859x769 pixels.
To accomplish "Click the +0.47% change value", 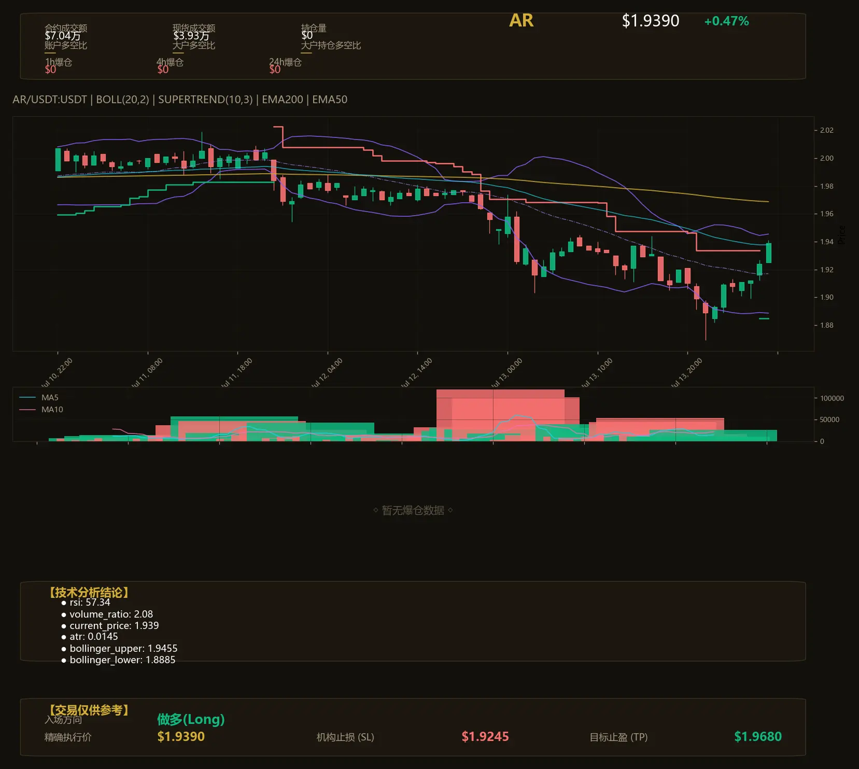I will click(x=726, y=21).
